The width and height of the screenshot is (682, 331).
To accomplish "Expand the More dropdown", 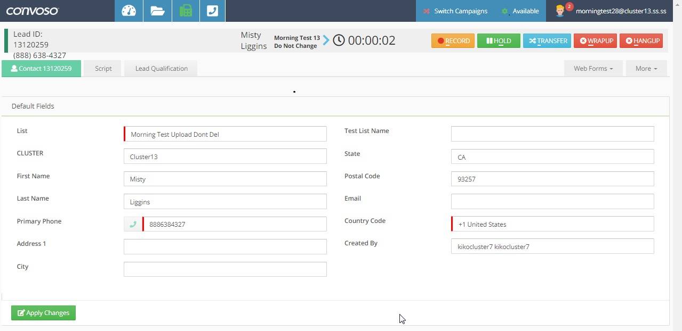I will point(645,68).
